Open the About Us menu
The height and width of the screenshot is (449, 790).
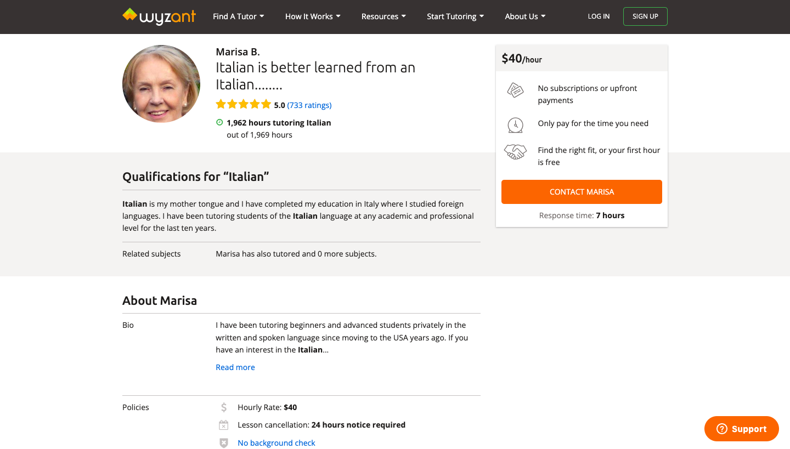525,16
